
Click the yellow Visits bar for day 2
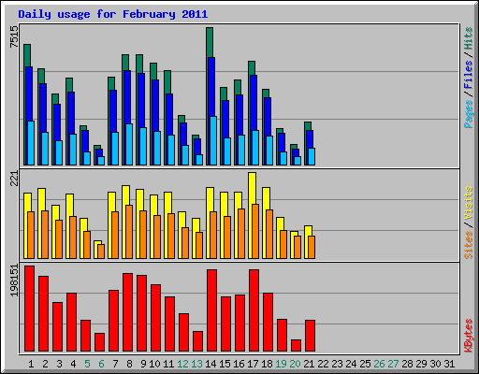click(x=41, y=199)
